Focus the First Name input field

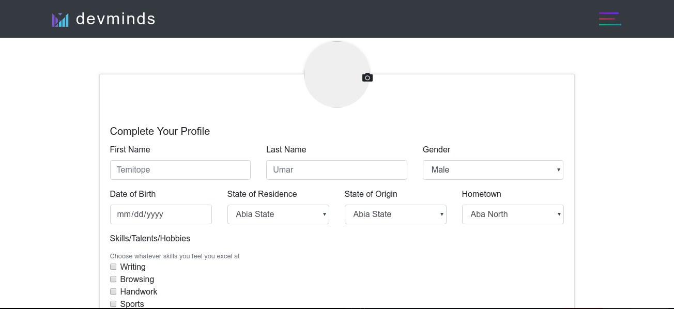coord(180,170)
